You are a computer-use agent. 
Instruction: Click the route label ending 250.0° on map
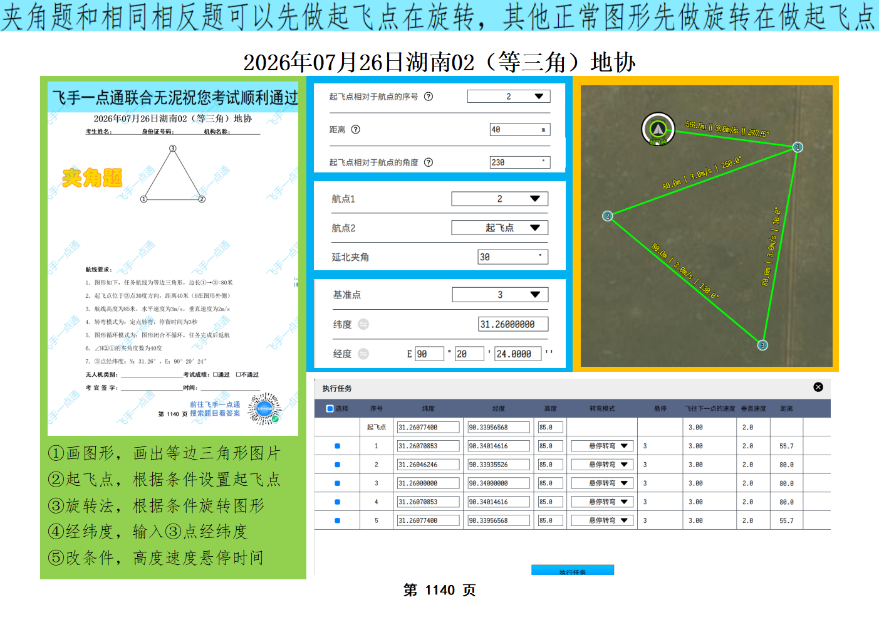coord(702,172)
